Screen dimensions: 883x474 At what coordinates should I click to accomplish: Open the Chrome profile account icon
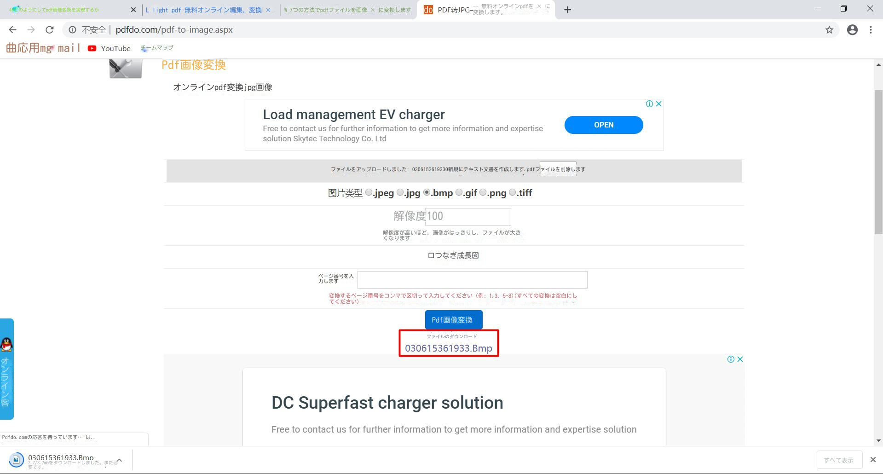[852, 30]
